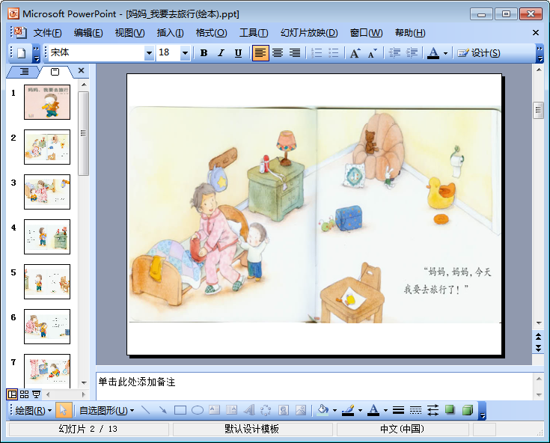Open the 插入(I) menu
Image resolution: width=550 pixels, height=443 pixels.
click(170, 33)
